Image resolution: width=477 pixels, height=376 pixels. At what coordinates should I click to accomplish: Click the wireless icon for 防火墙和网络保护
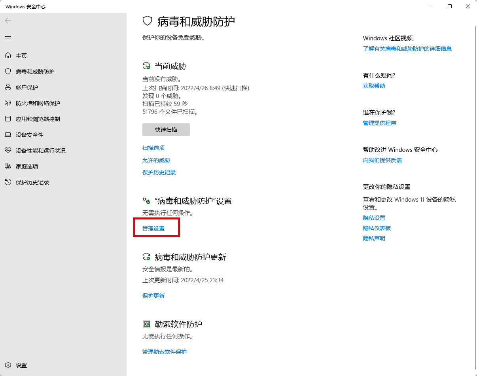(x=8, y=103)
